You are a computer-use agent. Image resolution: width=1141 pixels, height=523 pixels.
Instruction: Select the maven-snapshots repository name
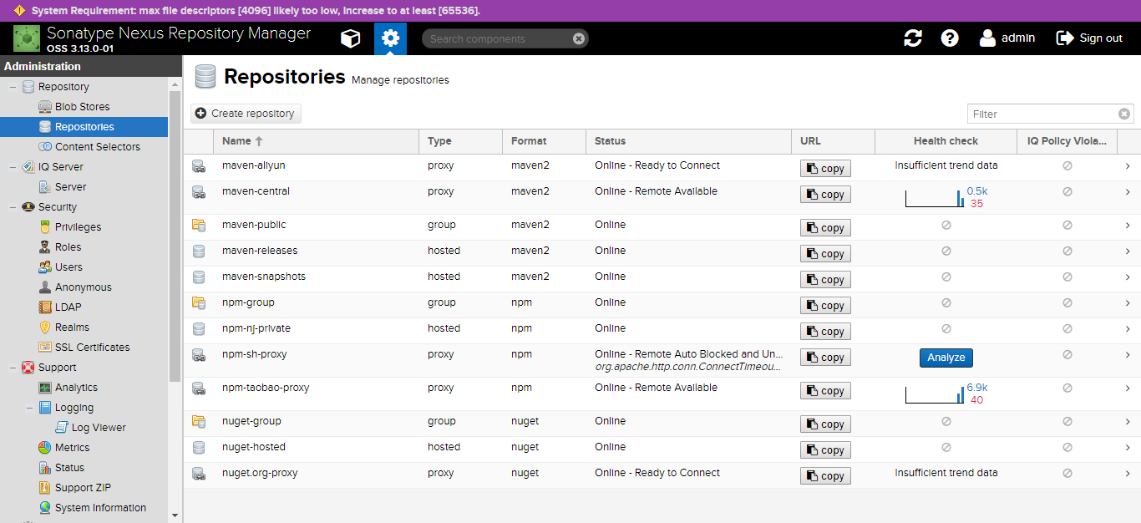[x=264, y=277]
